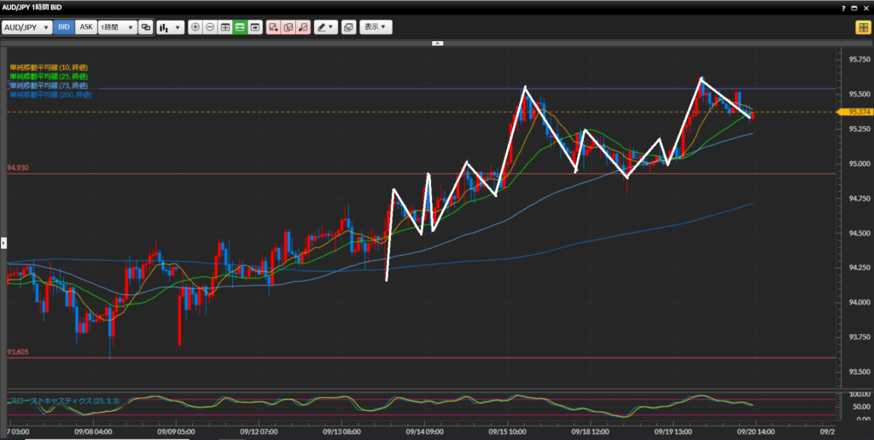Click the pink new order icon
Screen dimensions: 874x440
pyautogui.click(x=273, y=27)
